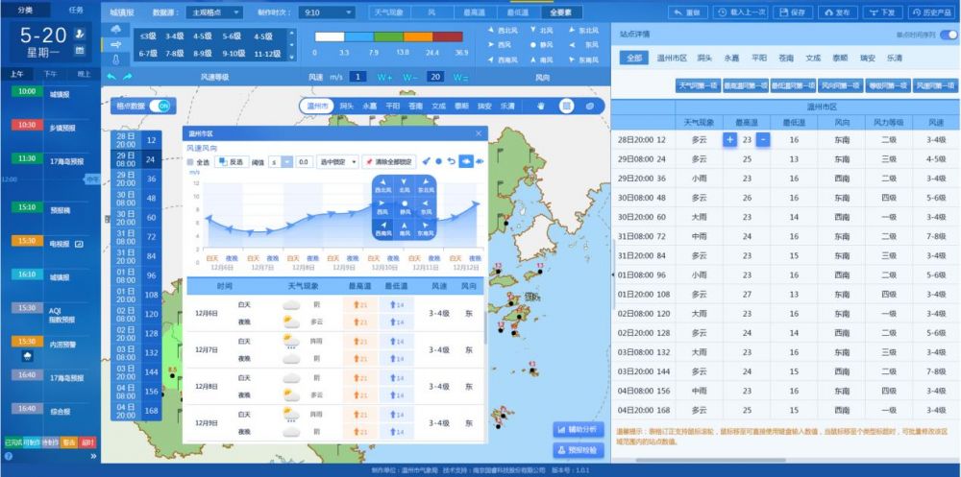
Task: Check the 全选 checkbox in popup
Action: (x=190, y=162)
